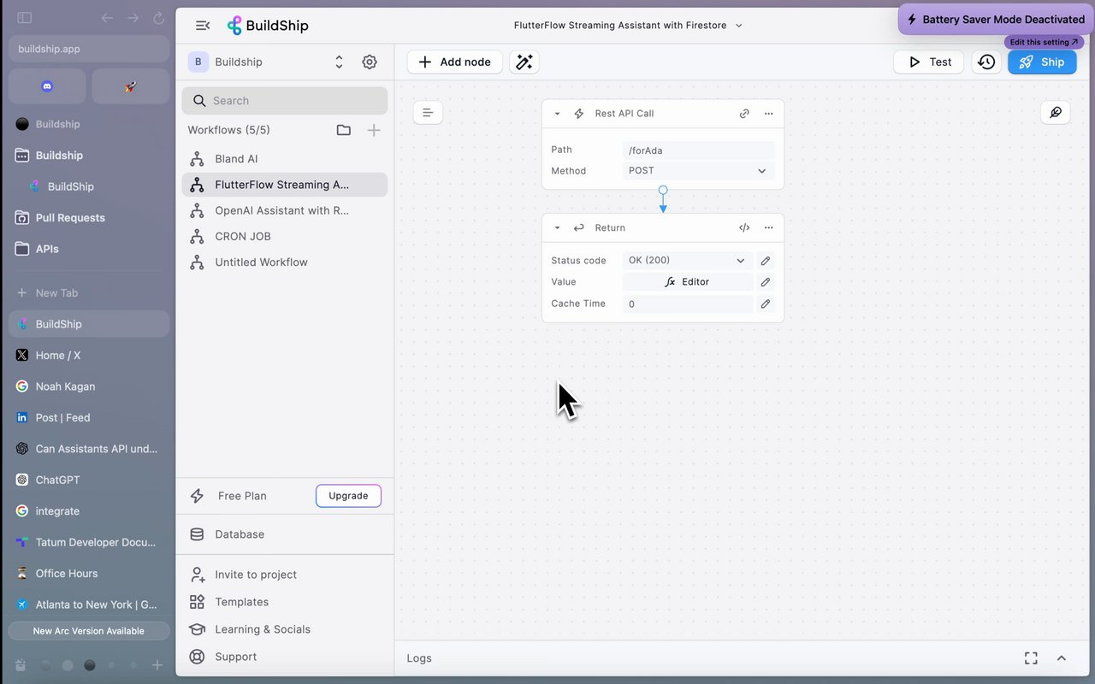The height and width of the screenshot is (684, 1095).
Task: Copy Rest API Call endpoint link icon
Action: tap(744, 114)
